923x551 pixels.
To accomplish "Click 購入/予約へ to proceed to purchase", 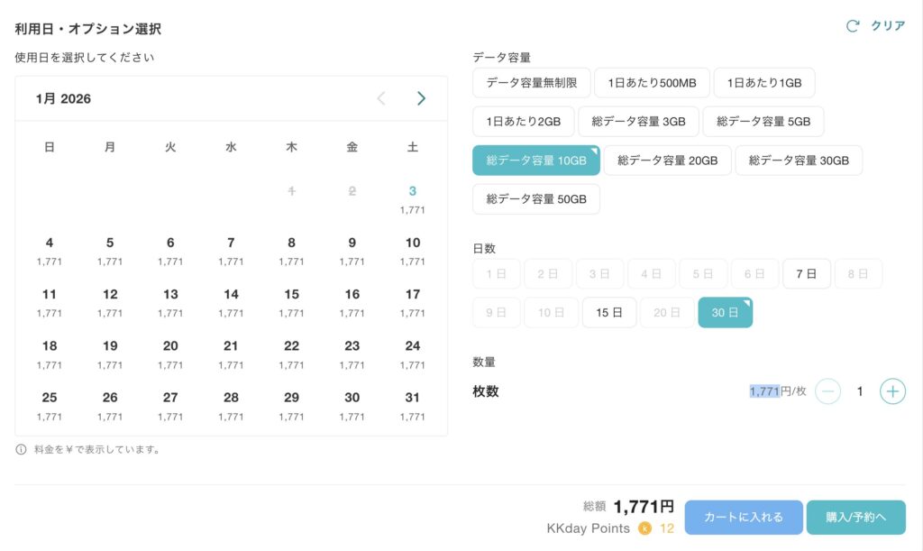I will pyautogui.click(x=856, y=517).
